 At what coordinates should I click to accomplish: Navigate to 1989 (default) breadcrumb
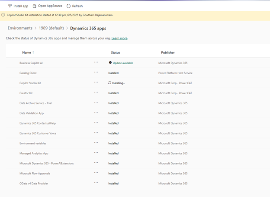[x=51, y=28]
